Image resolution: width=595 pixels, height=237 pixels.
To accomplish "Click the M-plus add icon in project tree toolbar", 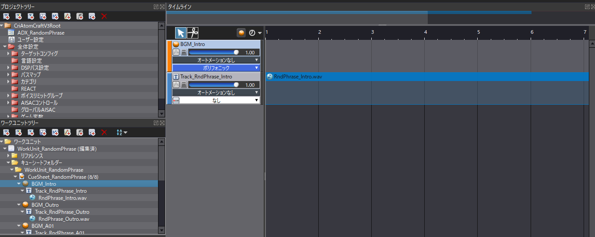I will [x=55, y=16].
